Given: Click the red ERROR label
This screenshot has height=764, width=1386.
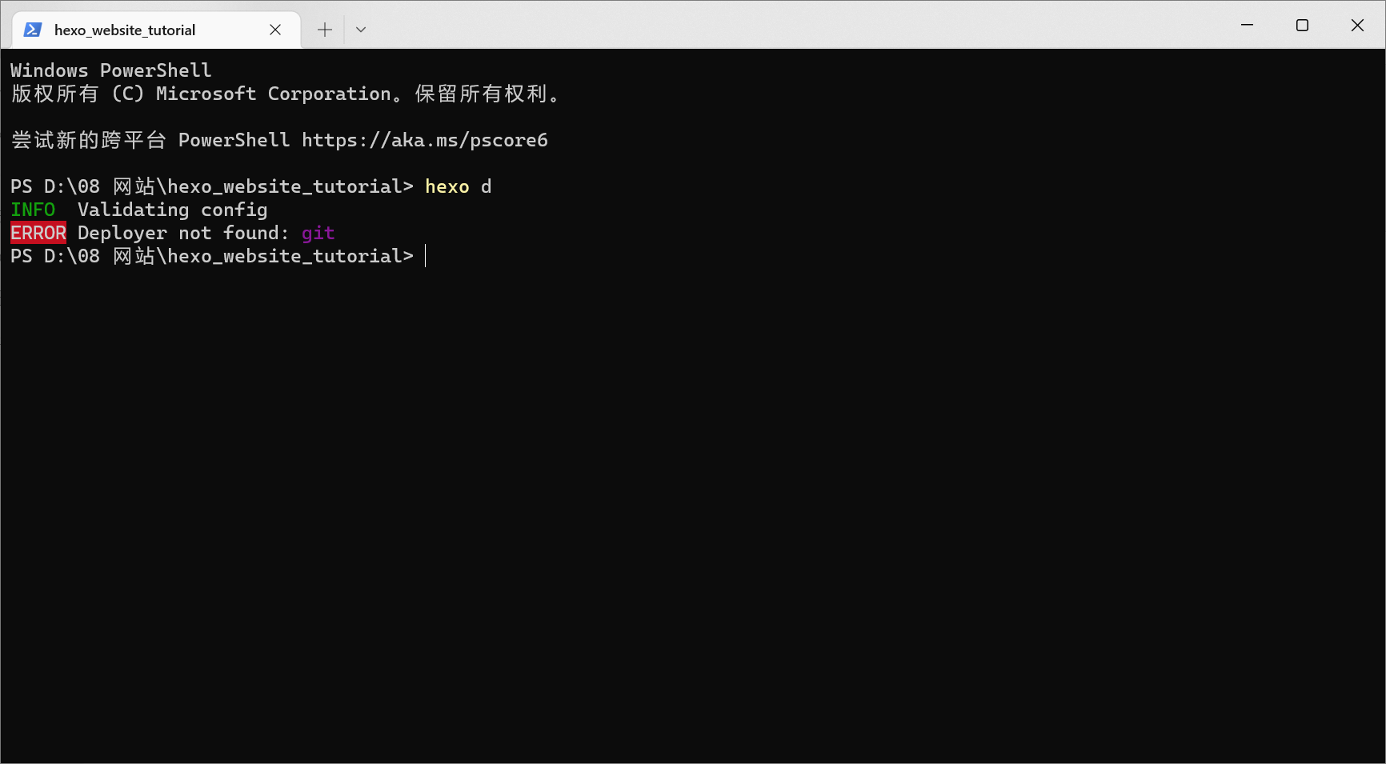Looking at the screenshot, I should [x=38, y=233].
